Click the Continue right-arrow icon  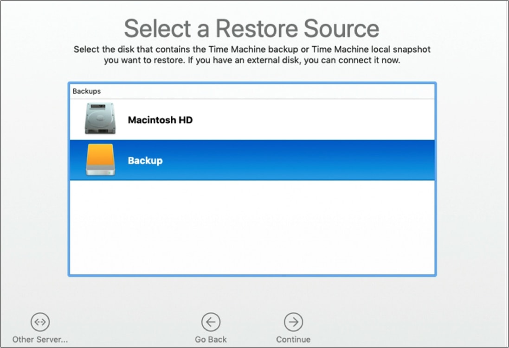293,321
